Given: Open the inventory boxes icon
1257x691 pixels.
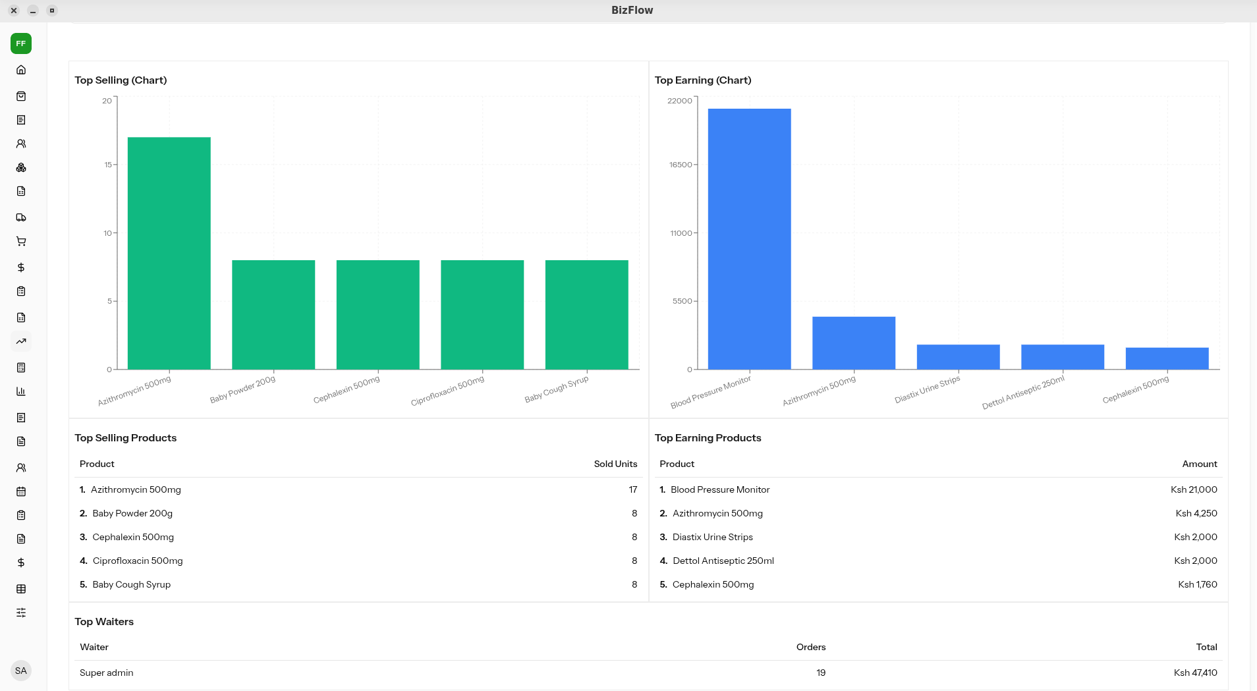Looking at the screenshot, I should tap(21, 167).
